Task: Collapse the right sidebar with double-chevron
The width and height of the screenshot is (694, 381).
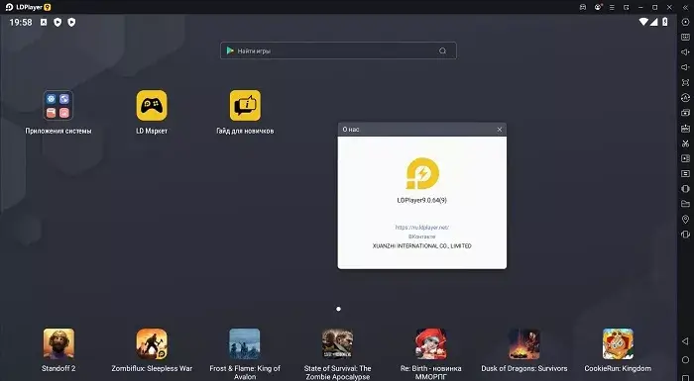Action: (x=686, y=7)
